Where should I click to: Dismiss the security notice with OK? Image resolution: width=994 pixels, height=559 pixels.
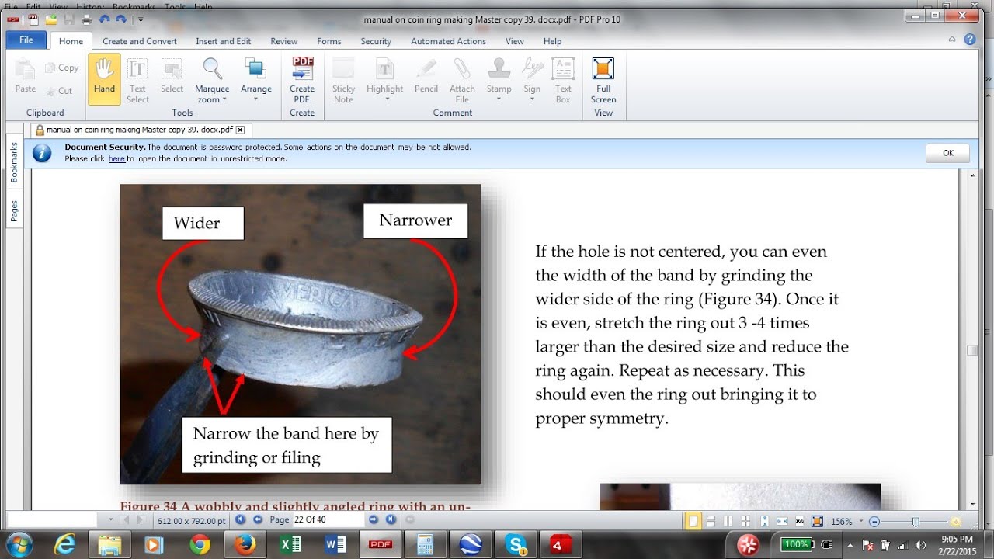[x=948, y=153]
